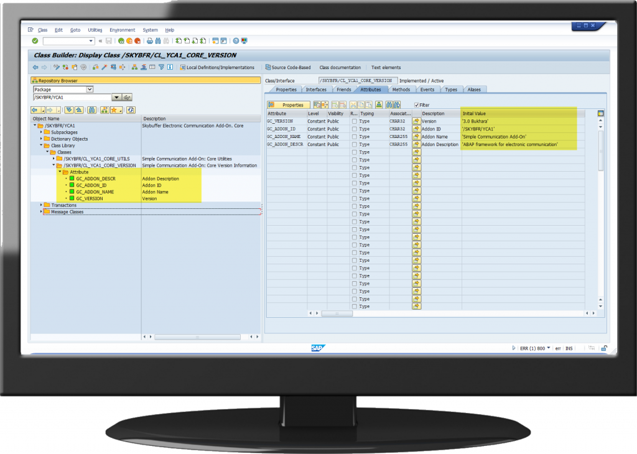Screen dimensions: 637x454
Task: Click the Sort attributes icon in grid toolbar
Action: pyautogui.click(x=379, y=104)
